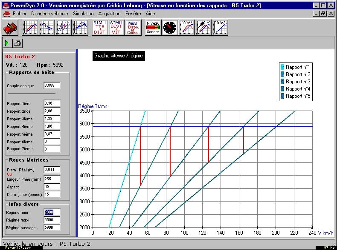Click the black stopwatch dial icon
The height and width of the screenshot is (250, 337).
[x=170, y=28]
